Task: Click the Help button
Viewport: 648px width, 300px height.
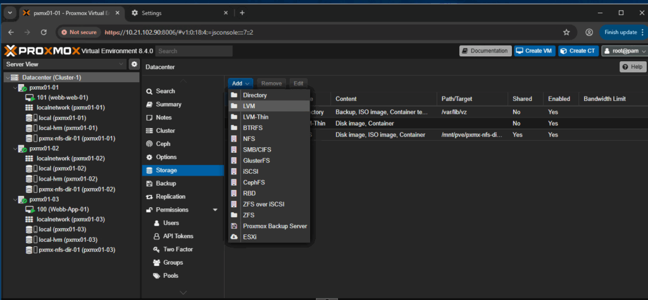Action: pos(633,67)
